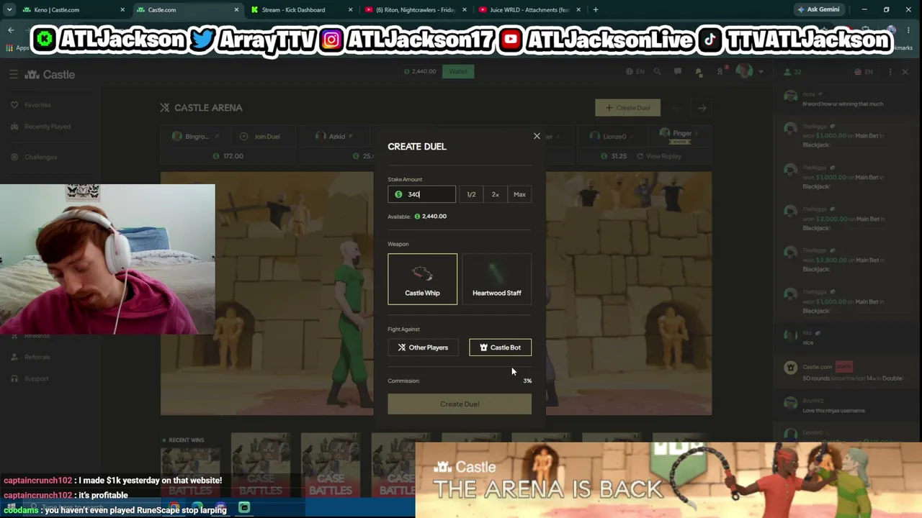Click the previous arrow in Castle Arena
The width and height of the screenshot is (922, 518).
[676, 108]
